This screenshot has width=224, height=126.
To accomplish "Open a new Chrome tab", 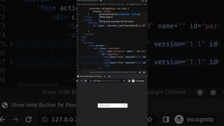I will tap(109, 76).
